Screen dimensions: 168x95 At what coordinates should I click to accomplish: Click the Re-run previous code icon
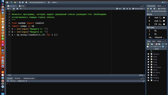point(124,9)
